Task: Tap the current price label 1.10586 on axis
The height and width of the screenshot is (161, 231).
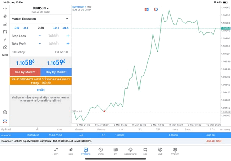Action: pyautogui.click(x=226, y=28)
